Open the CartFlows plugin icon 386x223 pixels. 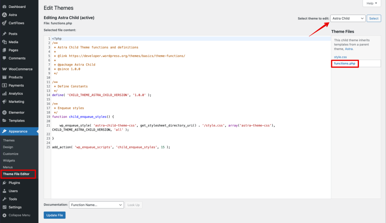pos(6,23)
